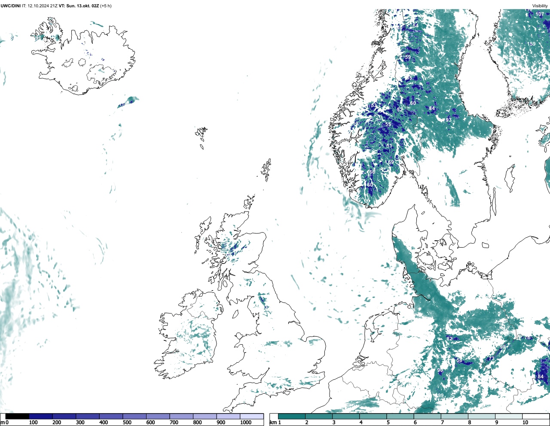Select the swatch right of 1000 m label
The height and width of the screenshot is (426, 550).
click(252, 416)
